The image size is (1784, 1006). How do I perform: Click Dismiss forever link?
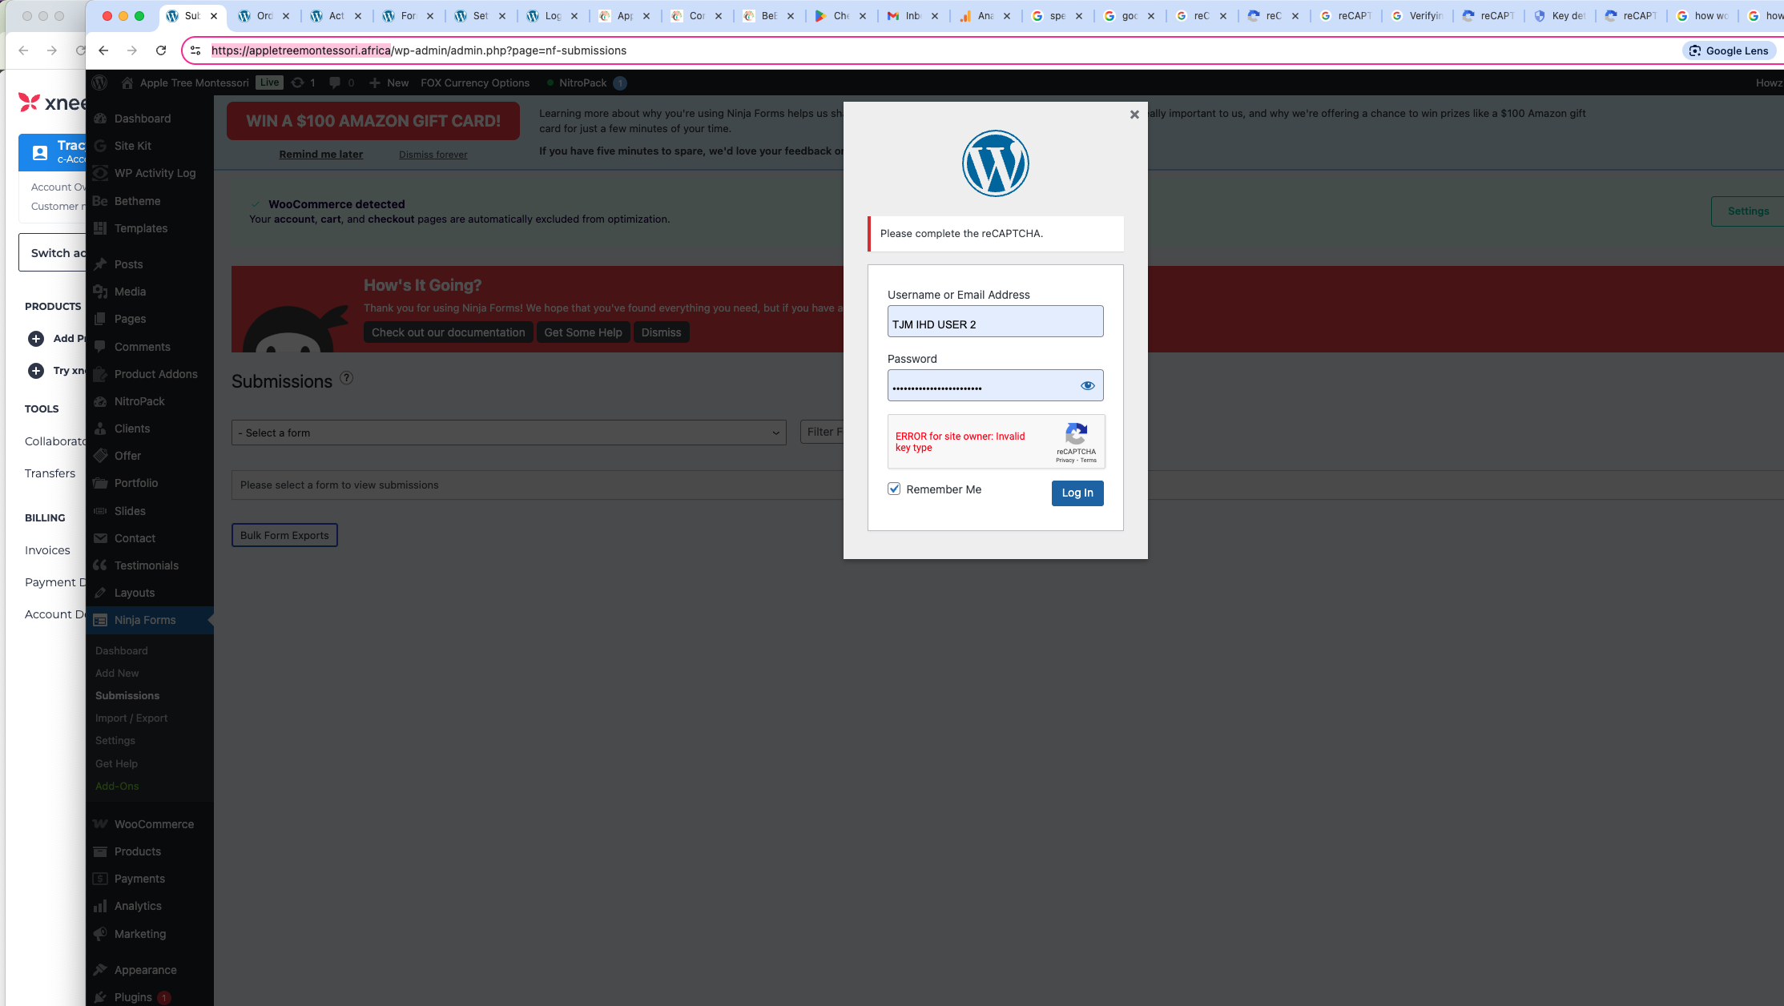(x=433, y=155)
